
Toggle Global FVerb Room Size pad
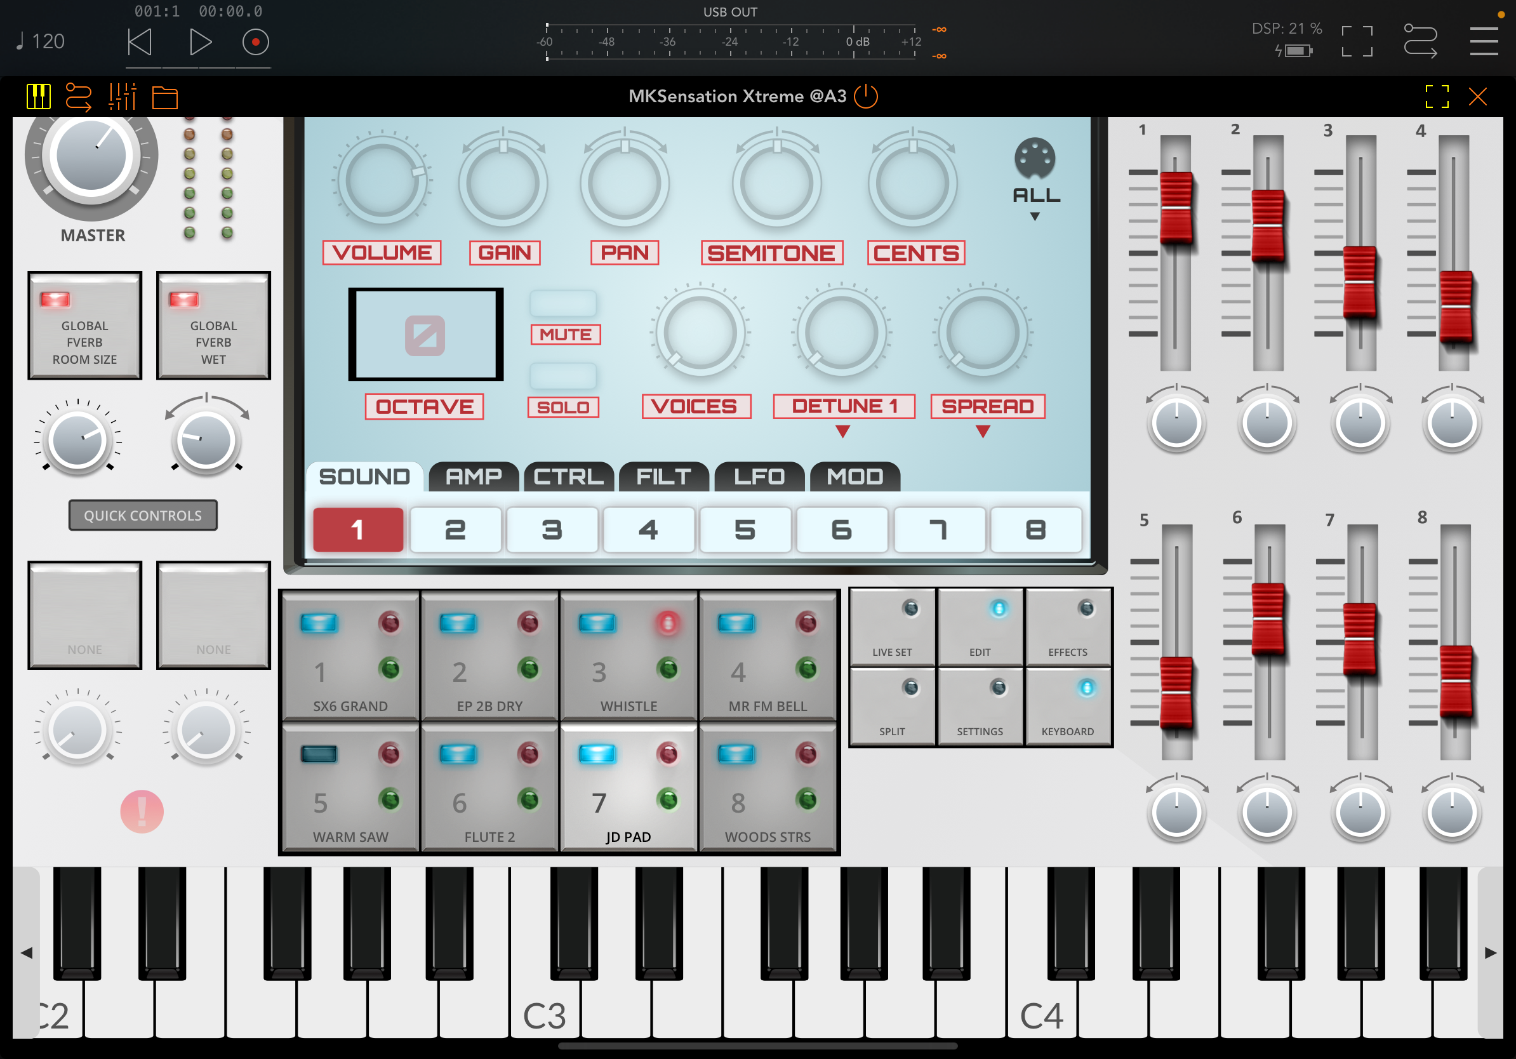pyautogui.click(x=84, y=326)
